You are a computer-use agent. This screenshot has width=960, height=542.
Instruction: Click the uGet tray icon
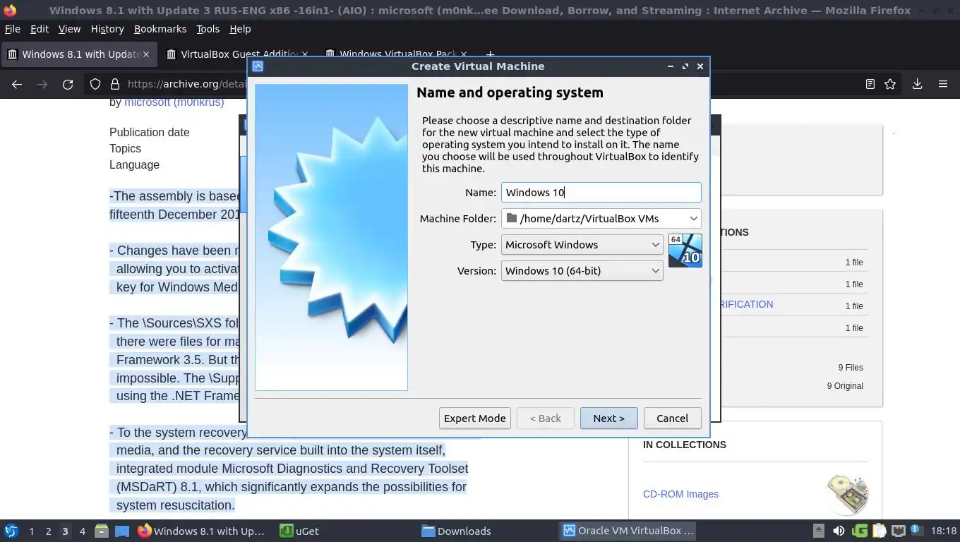tap(859, 531)
